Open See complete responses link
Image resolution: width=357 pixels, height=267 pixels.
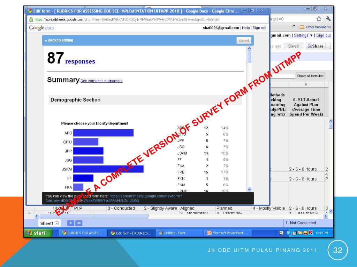[x=101, y=81]
